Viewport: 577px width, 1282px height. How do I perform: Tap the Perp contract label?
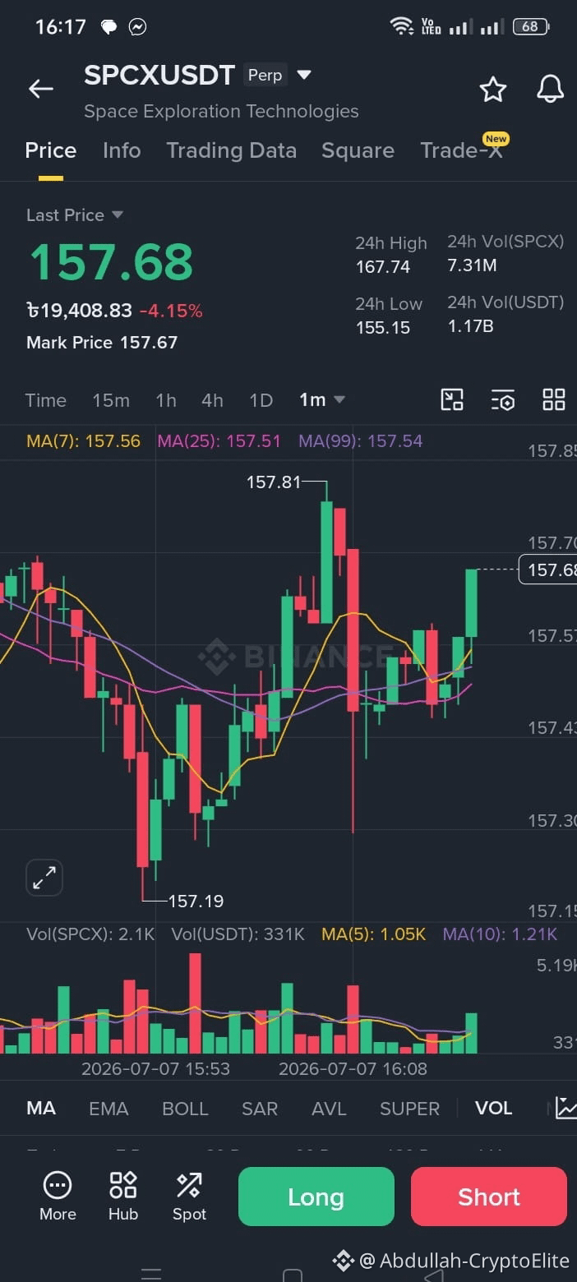point(265,75)
